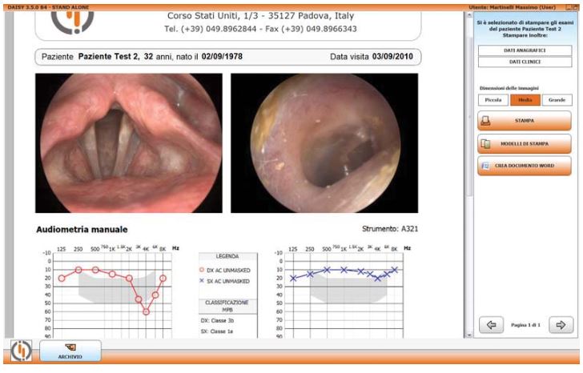Click the Modelli di Stampa templates icon
Viewport: 583px width, 373px height.
485,144
